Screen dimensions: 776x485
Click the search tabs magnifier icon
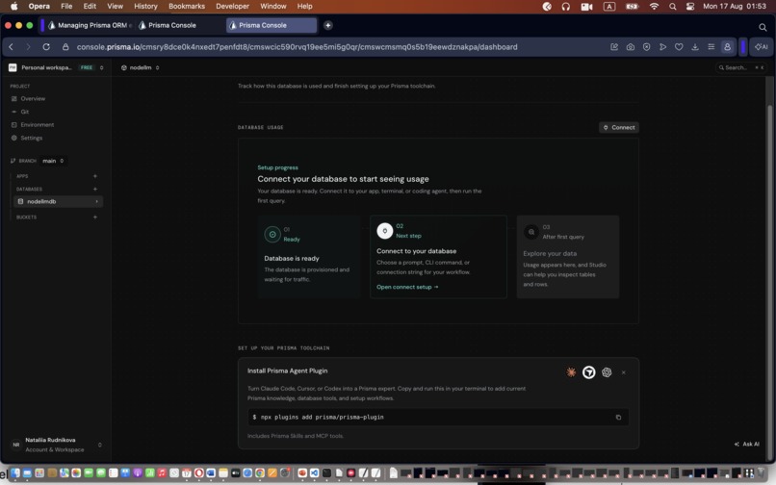[763, 27]
